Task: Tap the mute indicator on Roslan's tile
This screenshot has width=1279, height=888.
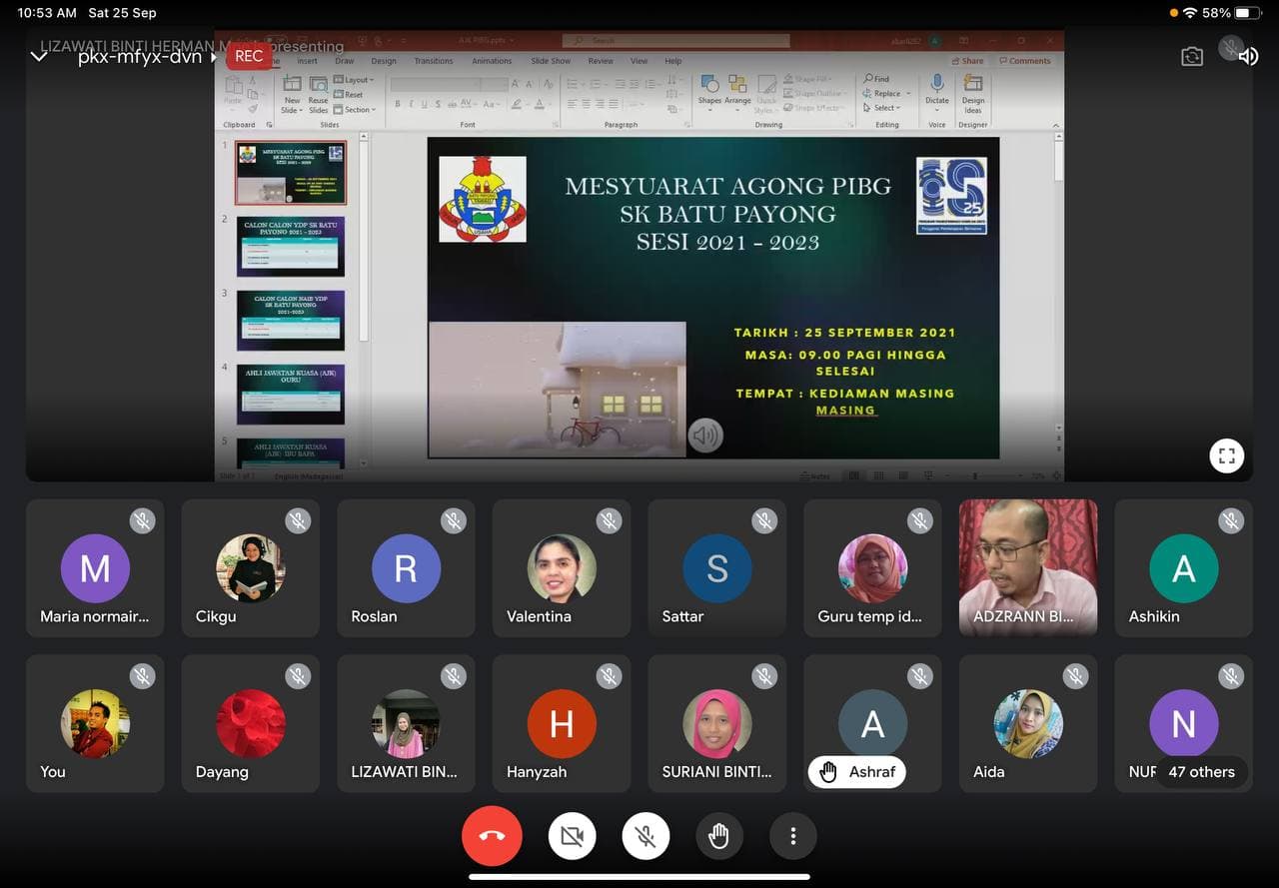Action: click(x=454, y=520)
